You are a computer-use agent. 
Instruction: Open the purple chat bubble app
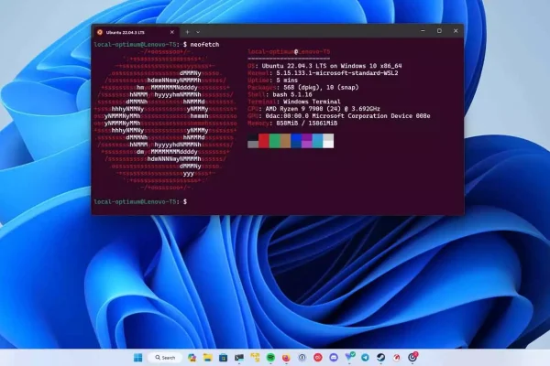[334, 357]
